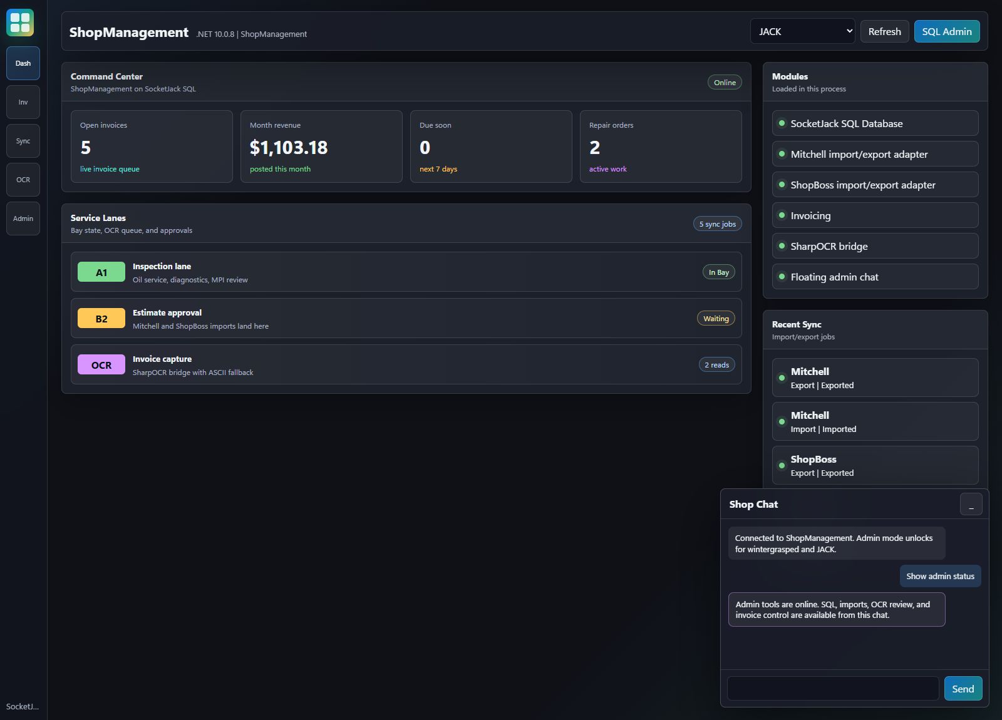Click the Show admin status chat message

click(940, 576)
